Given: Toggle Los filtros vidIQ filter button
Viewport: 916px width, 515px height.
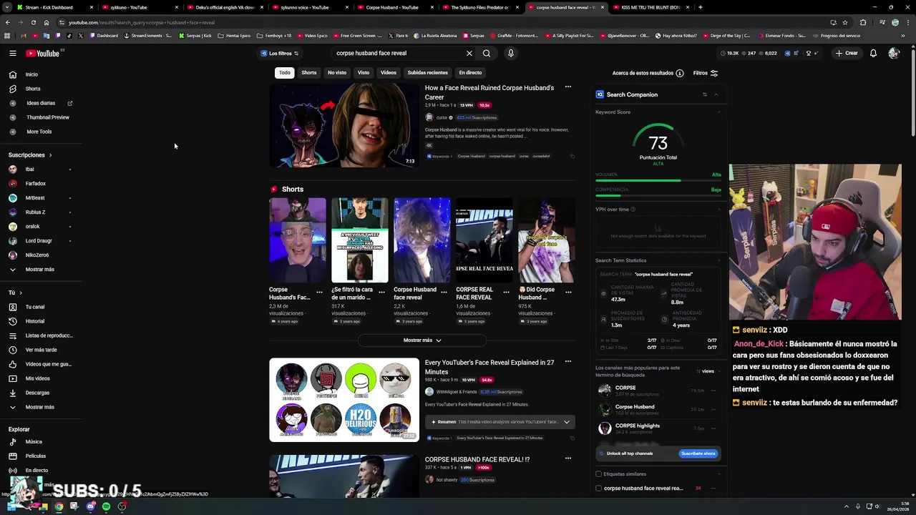Looking at the screenshot, I should click(x=280, y=53).
